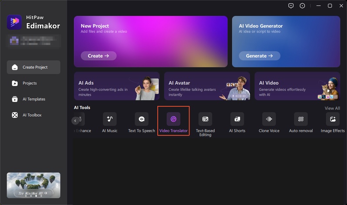Open AI Toolbox in sidebar
Image resolution: width=347 pixels, height=205 pixels.
click(x=33, y=115)
